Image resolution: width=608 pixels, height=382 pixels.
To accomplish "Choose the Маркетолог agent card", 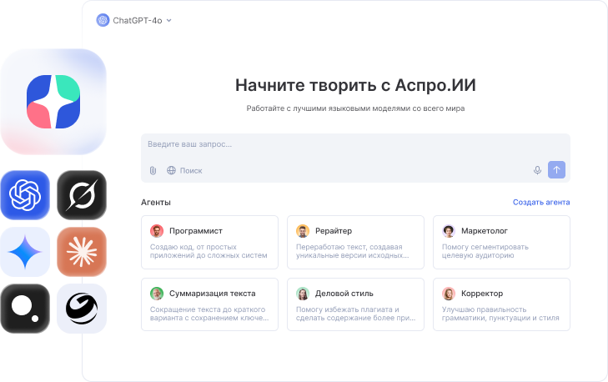I will pyautogui.click(x=501, y=241).
